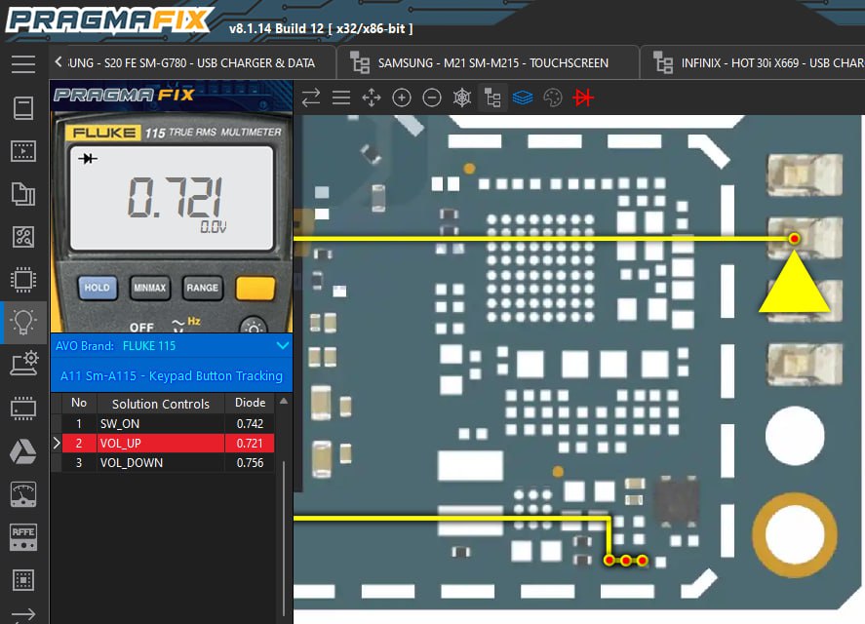
Task: Click the MINMAX multimeter button
Action: click(149, 288)
